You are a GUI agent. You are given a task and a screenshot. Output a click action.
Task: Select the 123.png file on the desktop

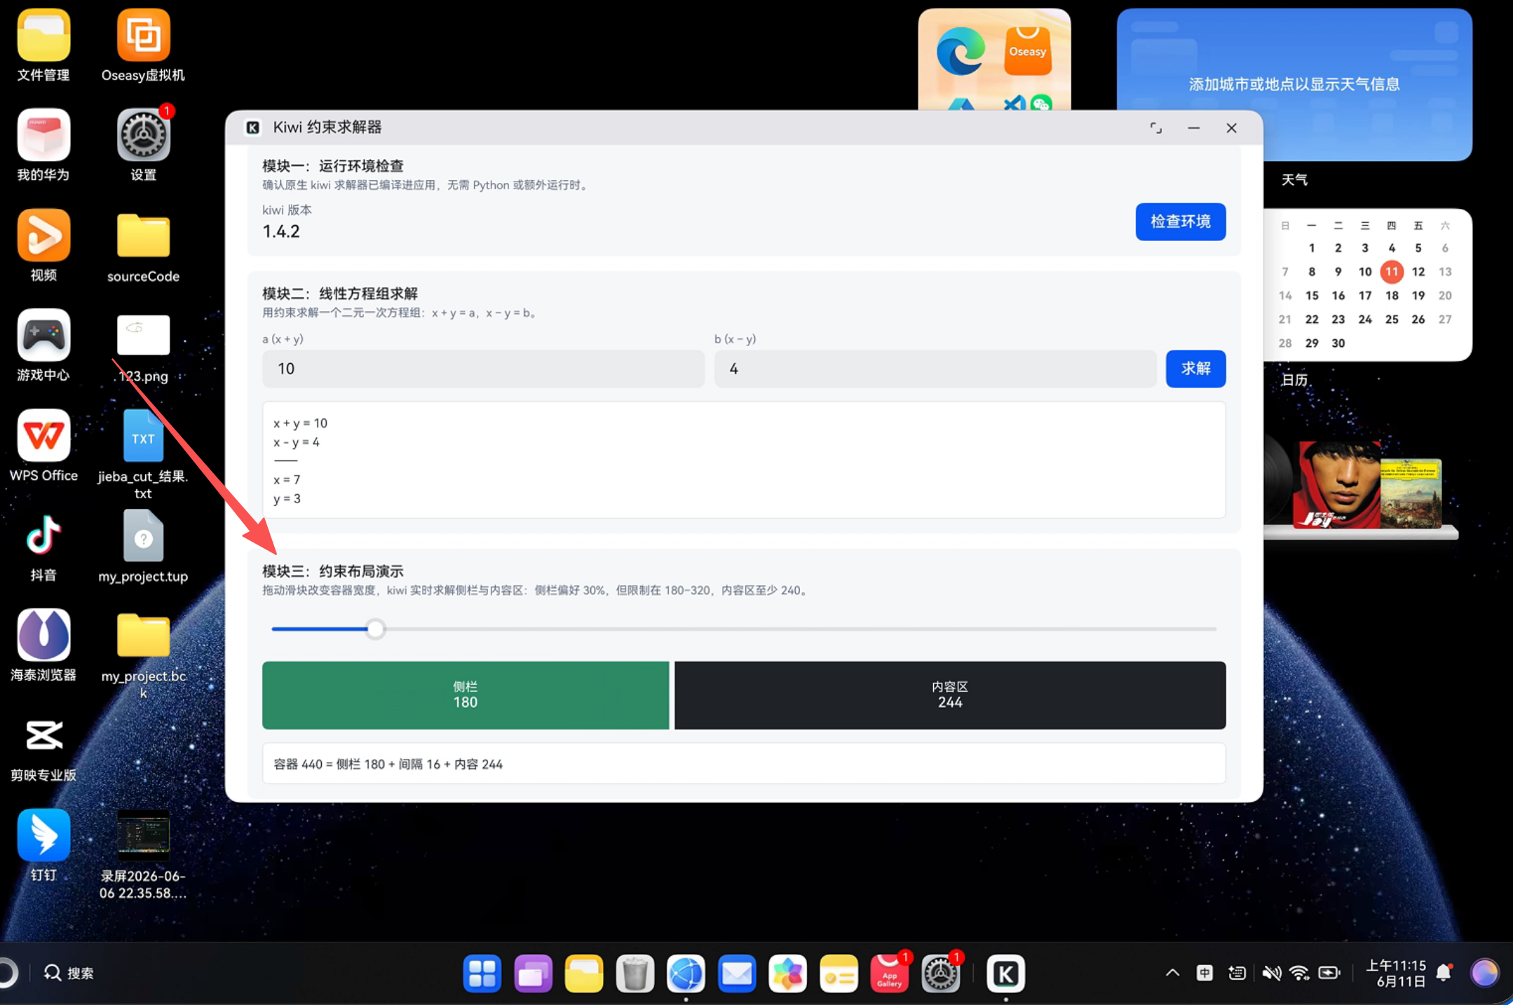143,335
